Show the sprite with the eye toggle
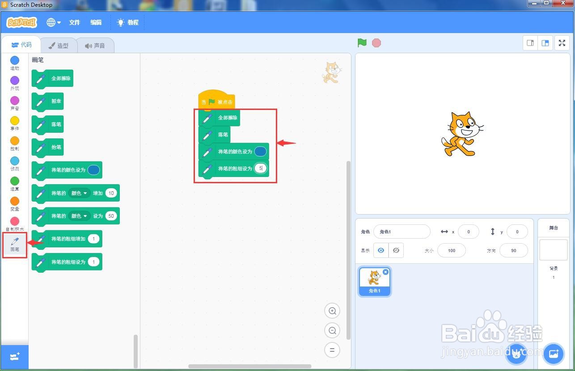575x371 pixels. 381,250
